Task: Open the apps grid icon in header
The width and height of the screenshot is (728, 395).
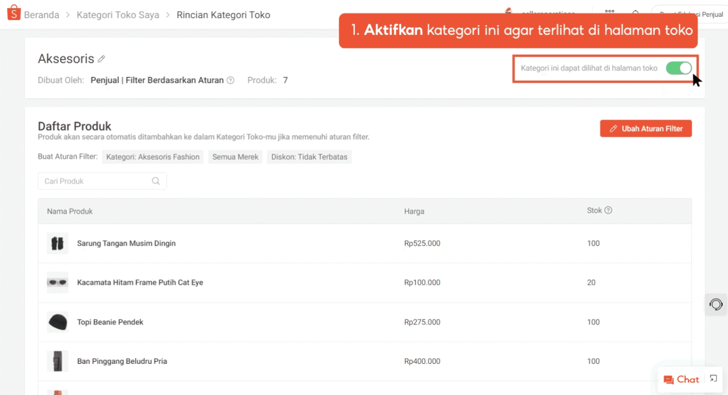Action: (x=610, y=12)
